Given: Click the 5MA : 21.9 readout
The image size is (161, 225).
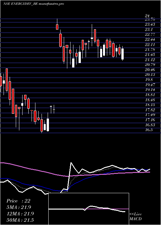Looking at the screenshot, I should 19,207.
